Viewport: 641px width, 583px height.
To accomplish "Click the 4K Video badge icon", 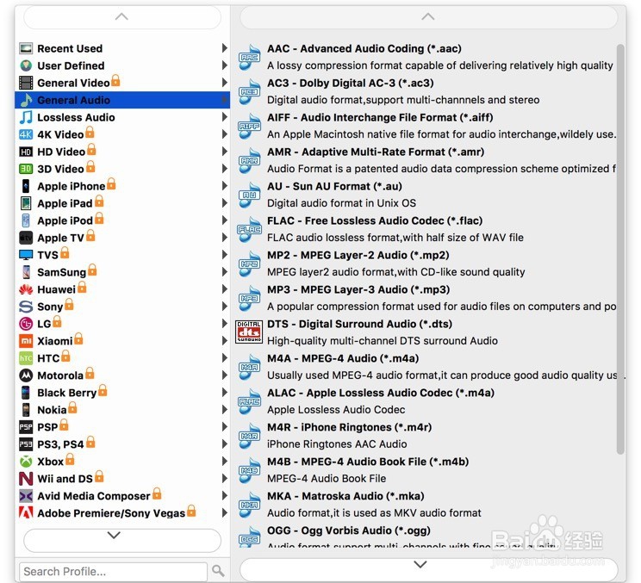I will pos(26,134).
